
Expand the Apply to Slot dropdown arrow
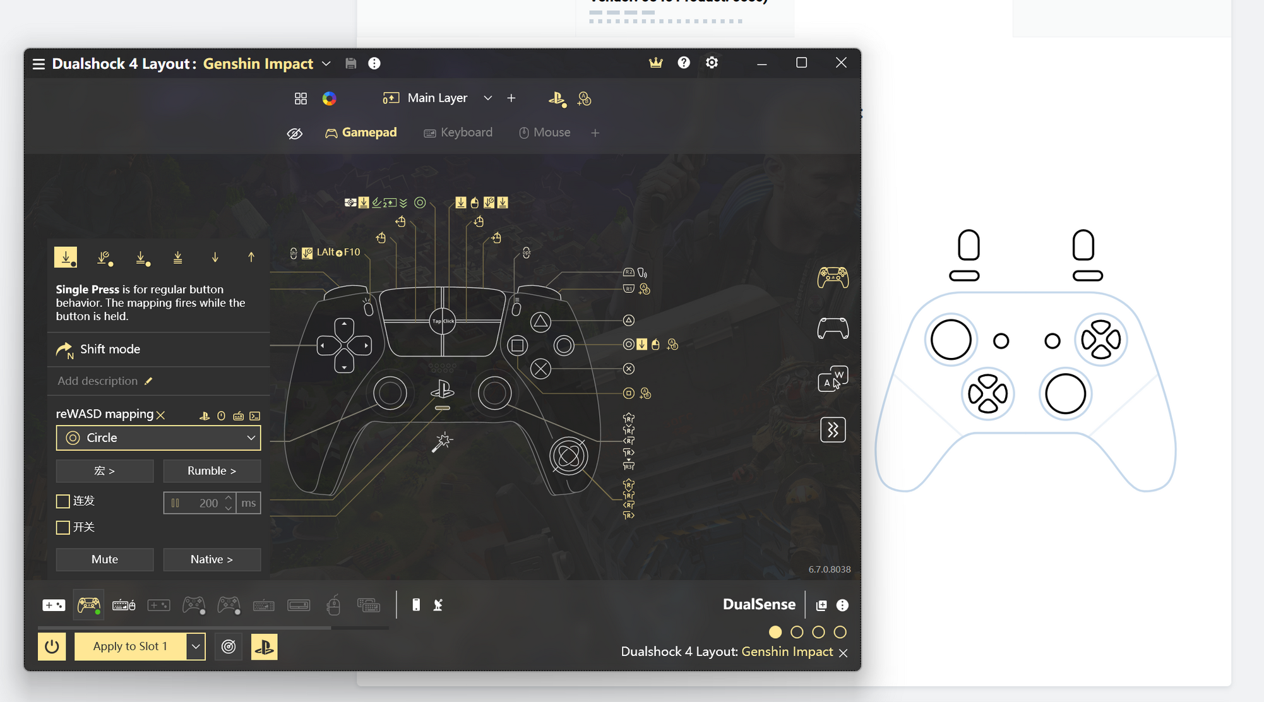coord(196,646)
